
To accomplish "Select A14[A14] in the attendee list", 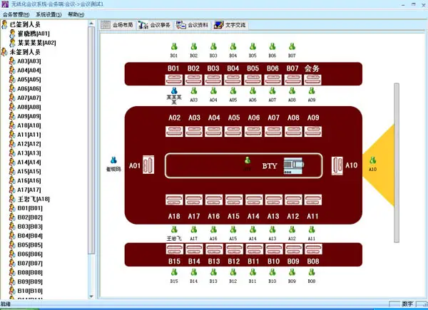I will (29, 162).
